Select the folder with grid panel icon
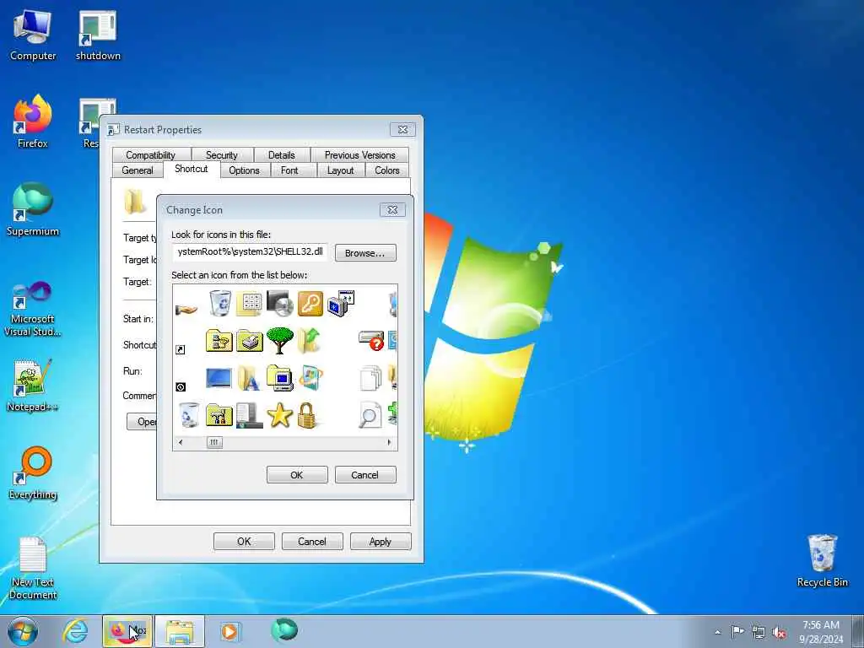864x648 pixels. [x=250, y=304]
